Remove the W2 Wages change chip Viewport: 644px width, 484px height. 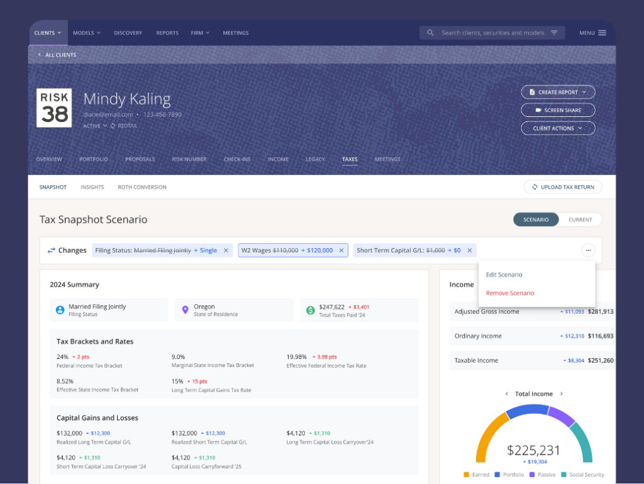tap(341, 250)
